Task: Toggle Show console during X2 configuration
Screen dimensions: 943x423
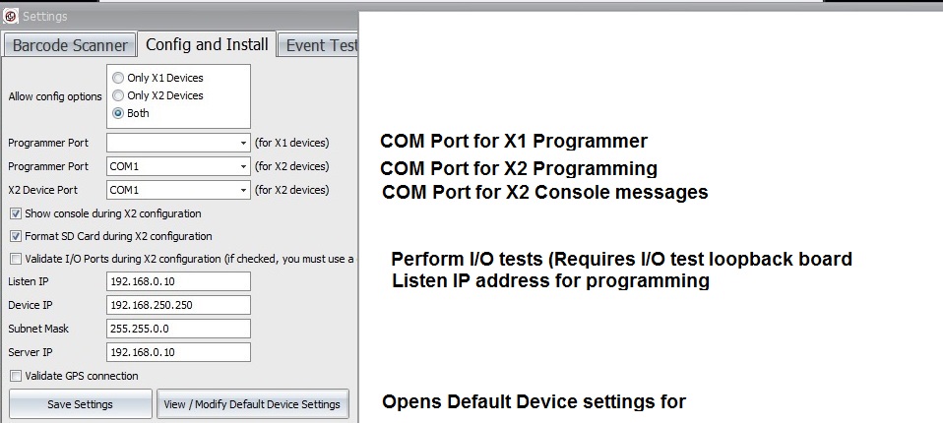Action: pos(16,213)
